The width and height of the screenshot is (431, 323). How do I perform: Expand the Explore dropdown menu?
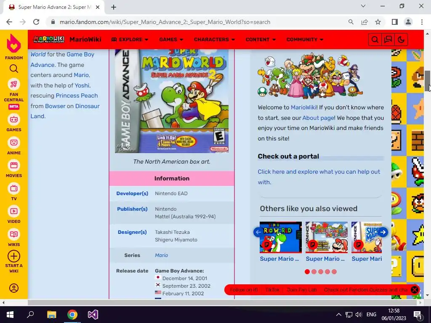(130, 40)
